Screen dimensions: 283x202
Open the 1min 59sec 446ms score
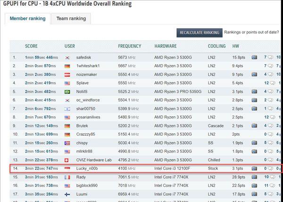[42, 57]
